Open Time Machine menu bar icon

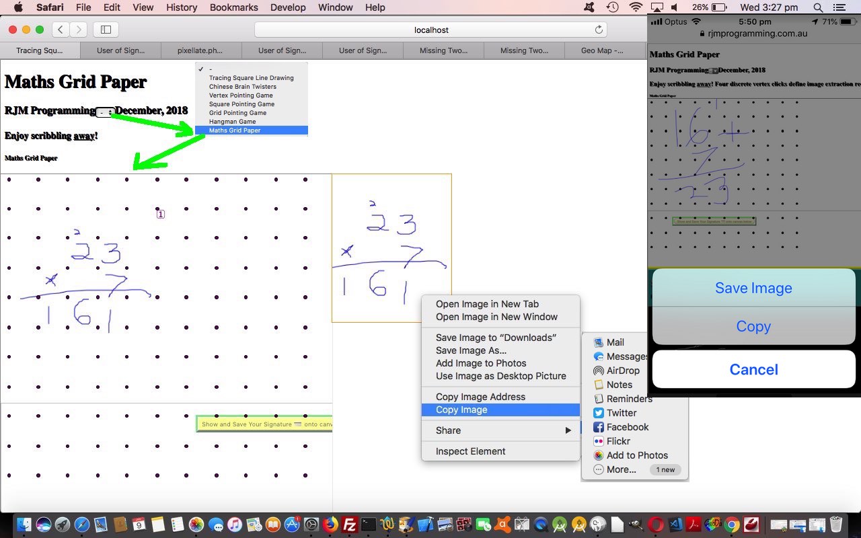click(x=612, y=7)
